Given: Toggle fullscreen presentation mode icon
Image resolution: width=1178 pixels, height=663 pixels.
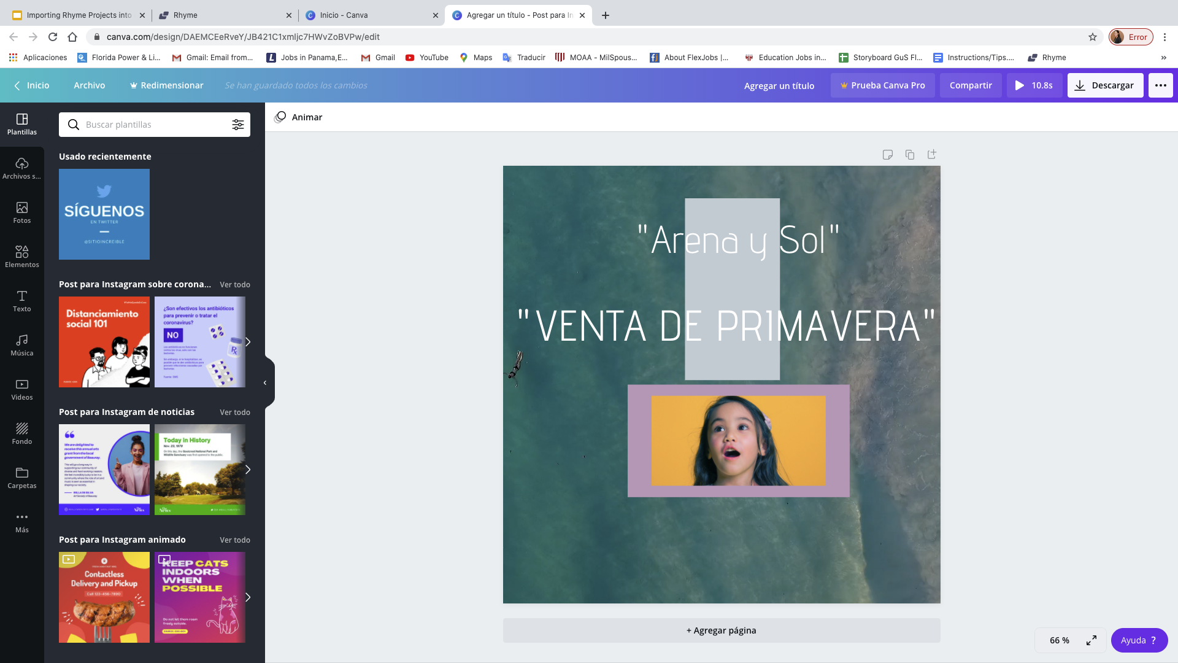Looking at the screenshot, I should [x=1091, y=640].
